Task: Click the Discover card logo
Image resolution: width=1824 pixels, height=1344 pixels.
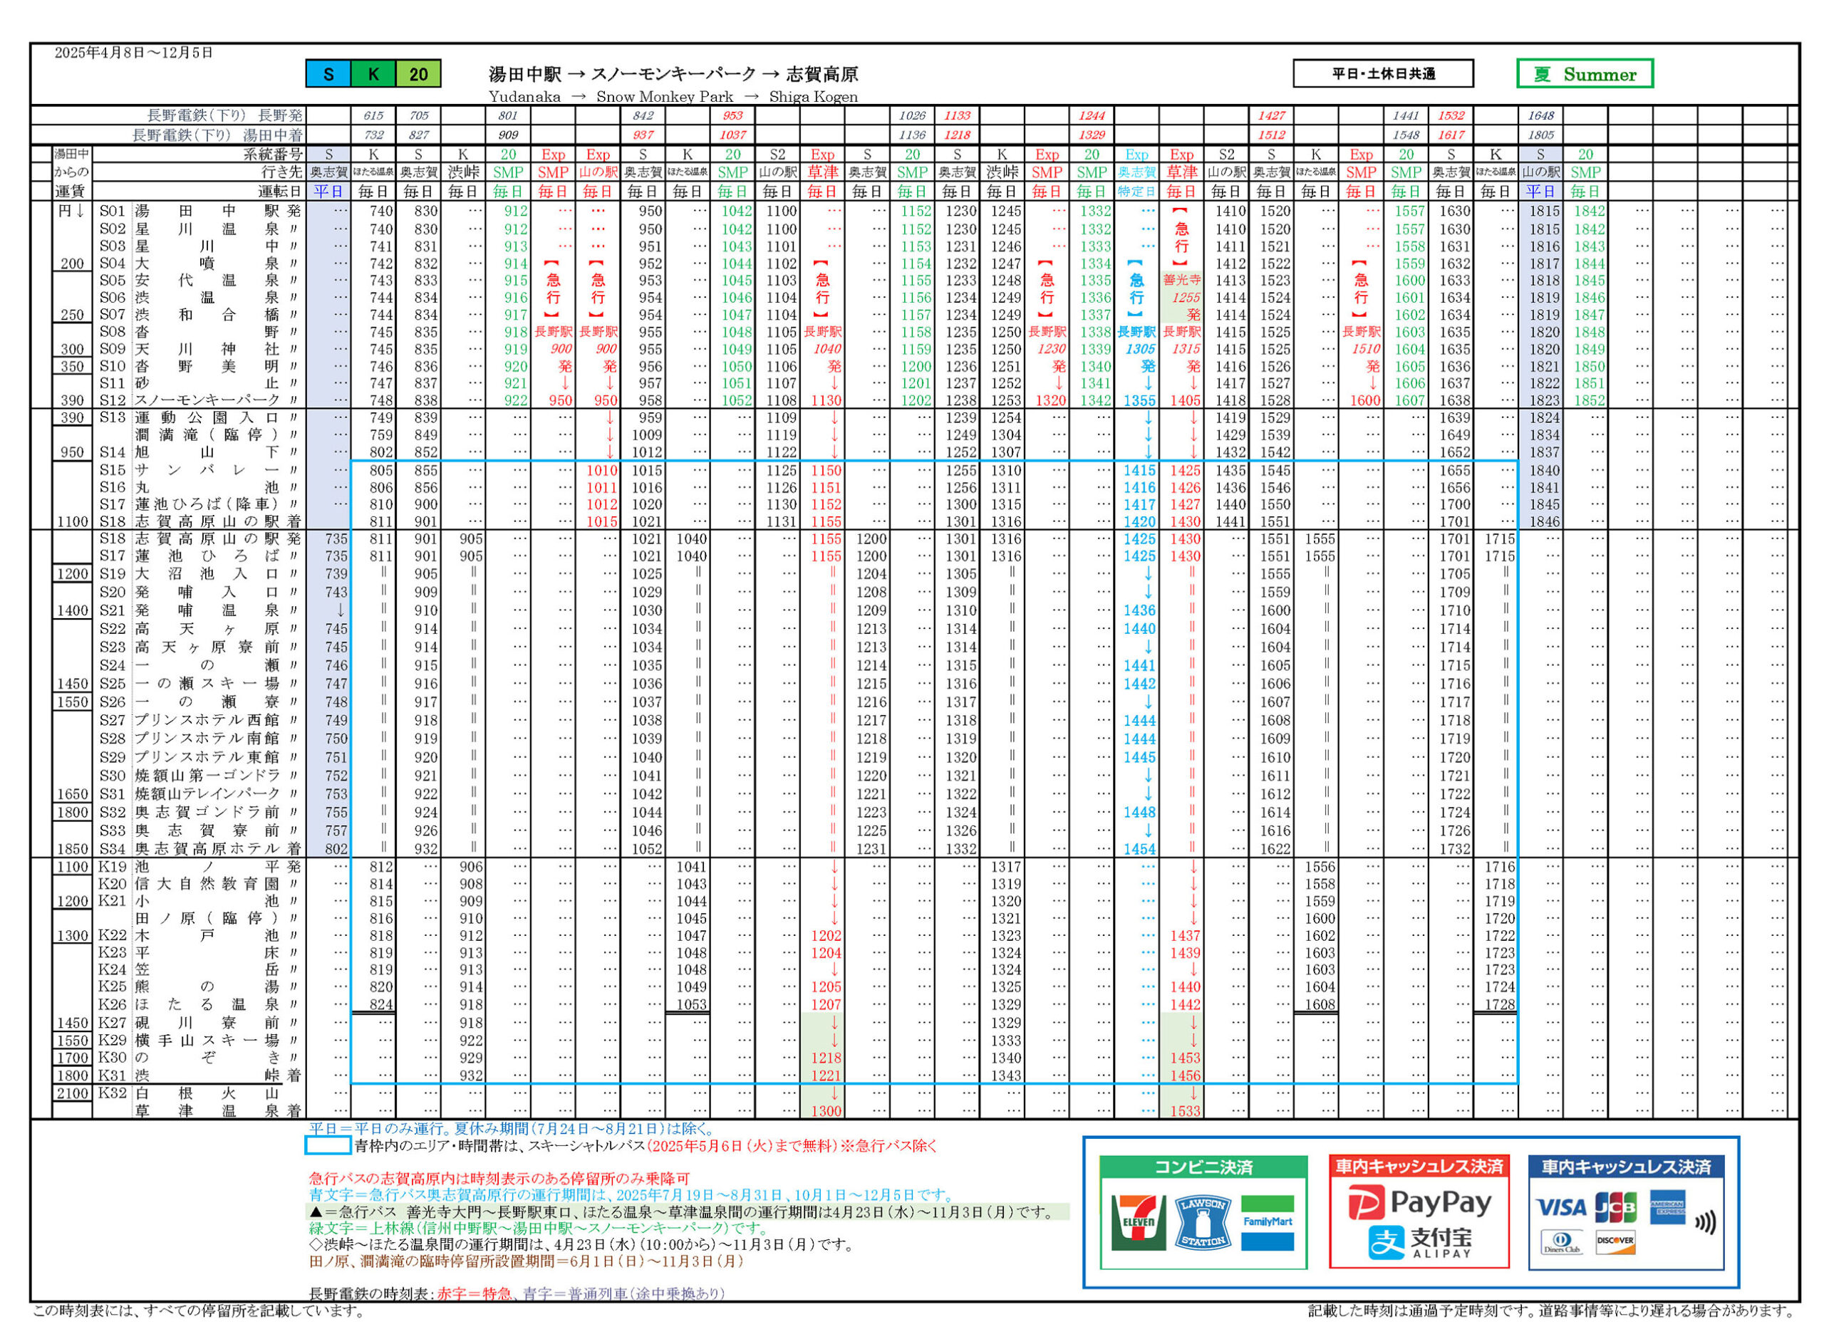Action: pyautogui.click(x=1615, y=1241)
